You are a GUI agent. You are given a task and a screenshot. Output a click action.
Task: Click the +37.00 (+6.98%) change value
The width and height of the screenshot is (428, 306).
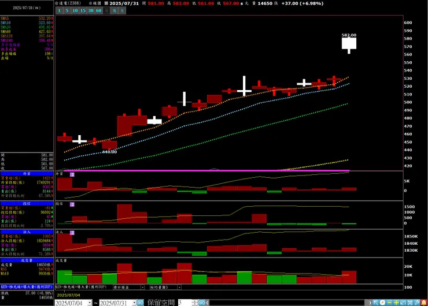(x=302, y=3)
